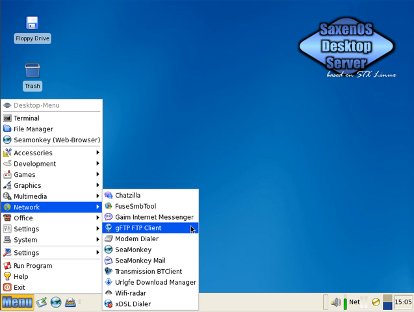Open the Settings entry below System
The image size is (414, 312).
[51, 253]
